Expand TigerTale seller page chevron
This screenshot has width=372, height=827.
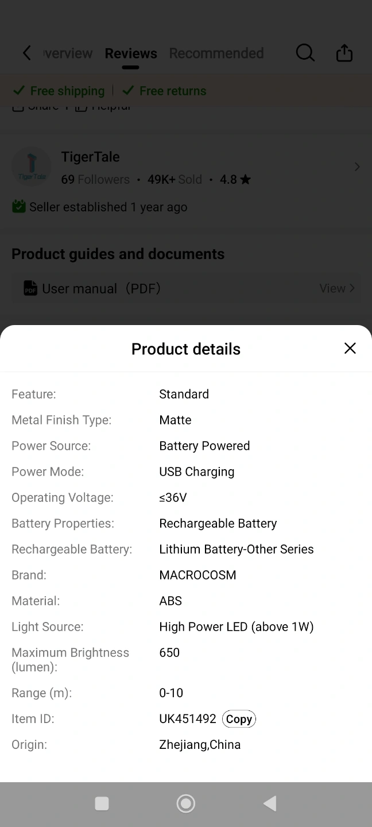click(x=357, y=167)
